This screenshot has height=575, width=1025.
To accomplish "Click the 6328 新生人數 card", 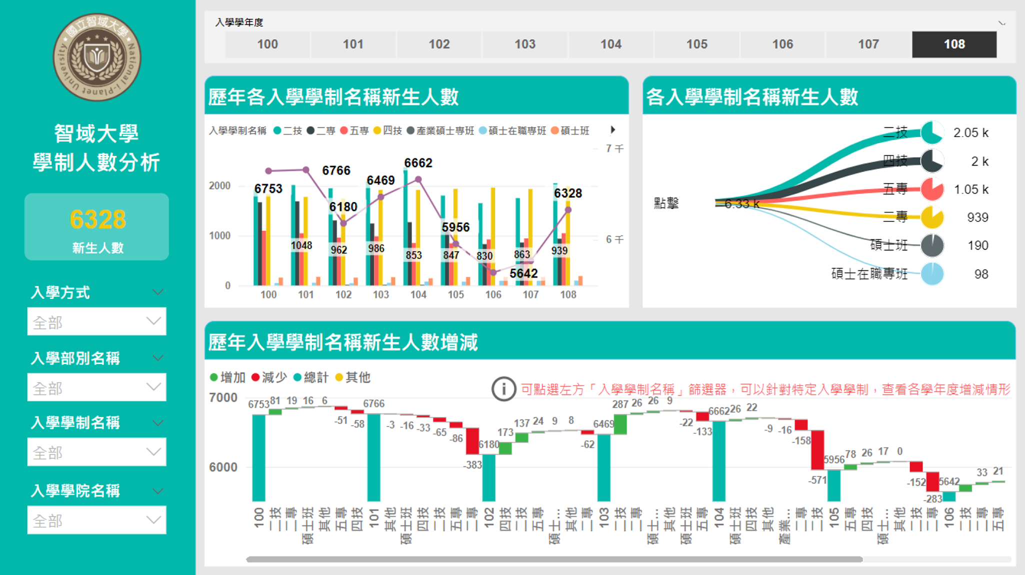I will [97, 227].
